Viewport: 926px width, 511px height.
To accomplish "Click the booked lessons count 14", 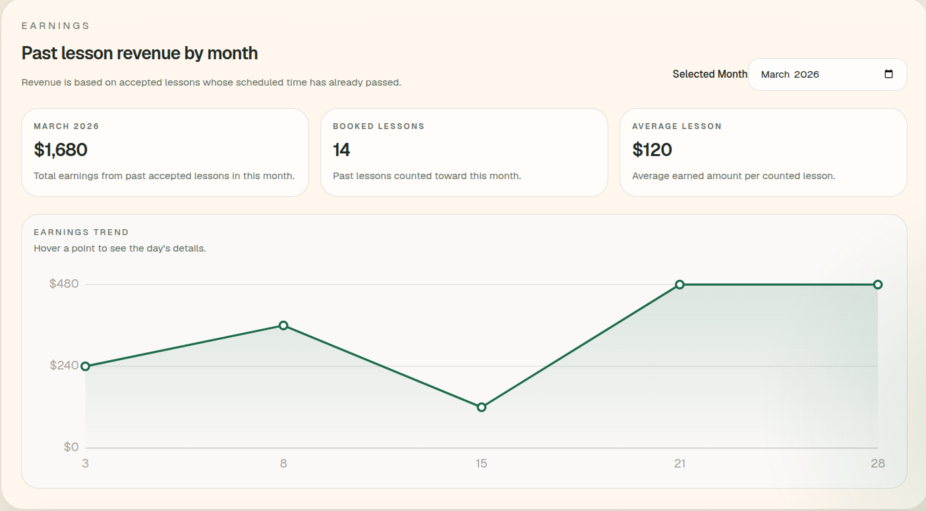I will (341, 150).
